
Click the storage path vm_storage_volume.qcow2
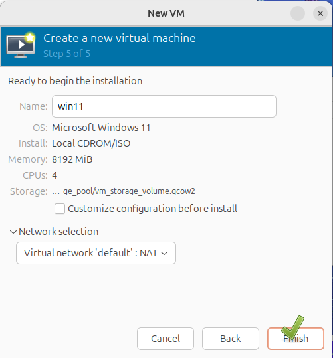coord(124,191)
